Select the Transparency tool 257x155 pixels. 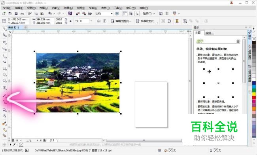4,116
